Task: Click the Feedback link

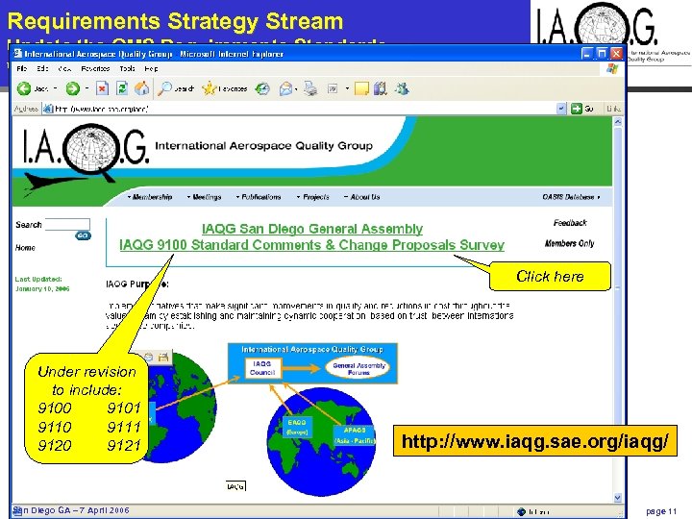Action: coord(570,223)
